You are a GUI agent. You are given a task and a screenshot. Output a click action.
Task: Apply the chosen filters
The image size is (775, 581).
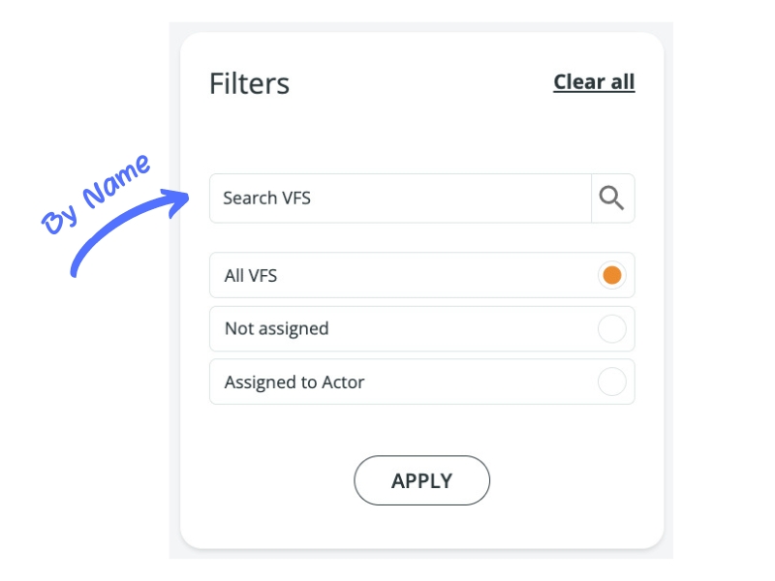(x=421, y=480)
